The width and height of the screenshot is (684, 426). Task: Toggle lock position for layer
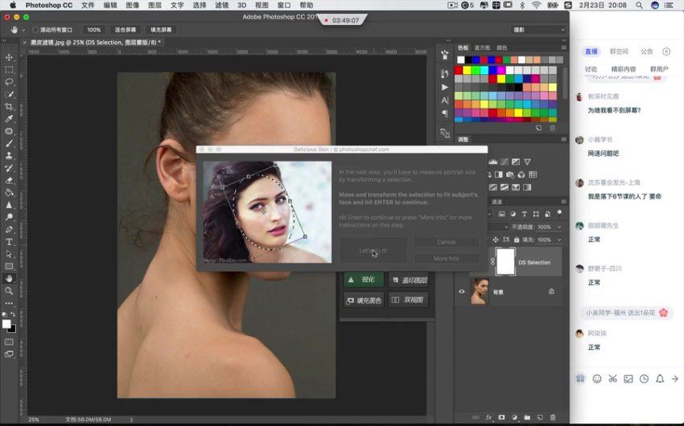[496, 240]
